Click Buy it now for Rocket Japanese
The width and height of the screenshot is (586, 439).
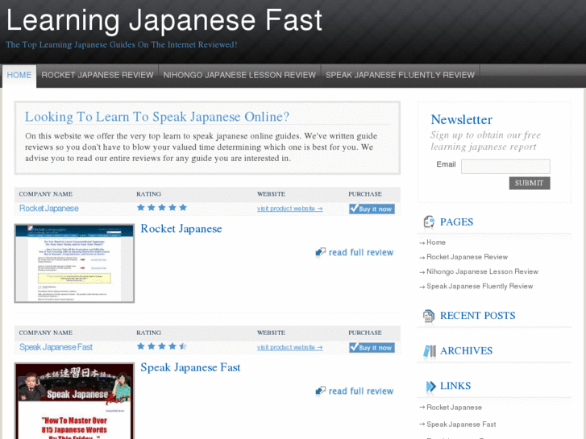(372, 209)
